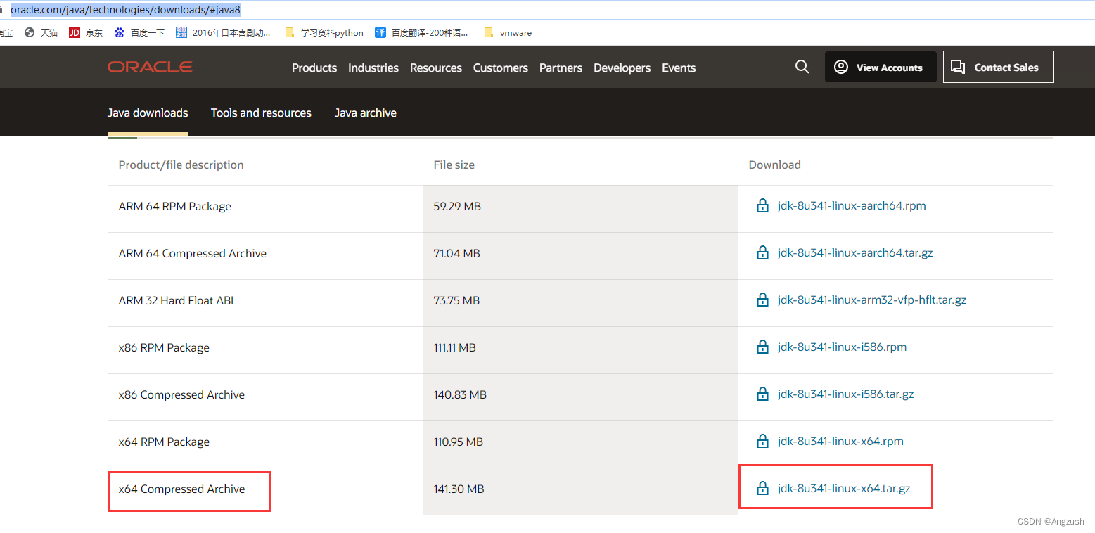1095x533 pixels.
Task: Click the 'Download' column header
Action: point(775,165)
